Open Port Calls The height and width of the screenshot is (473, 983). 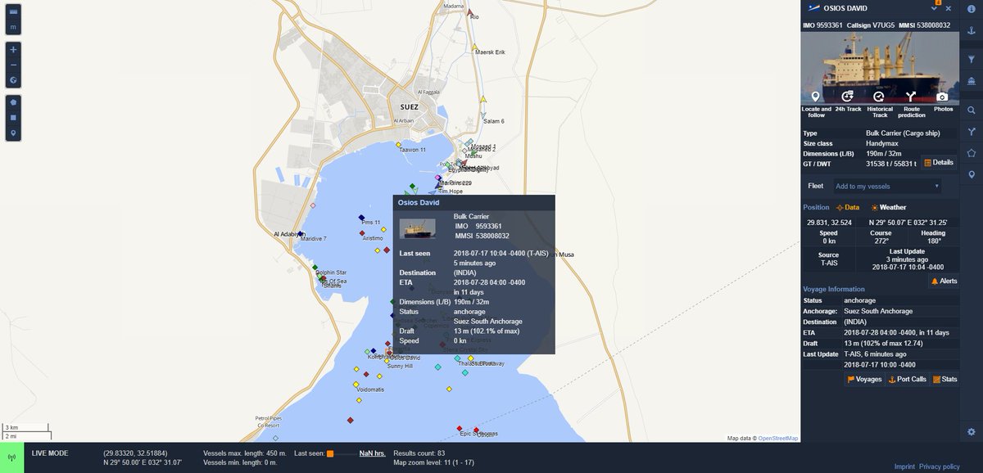point(908,380)
